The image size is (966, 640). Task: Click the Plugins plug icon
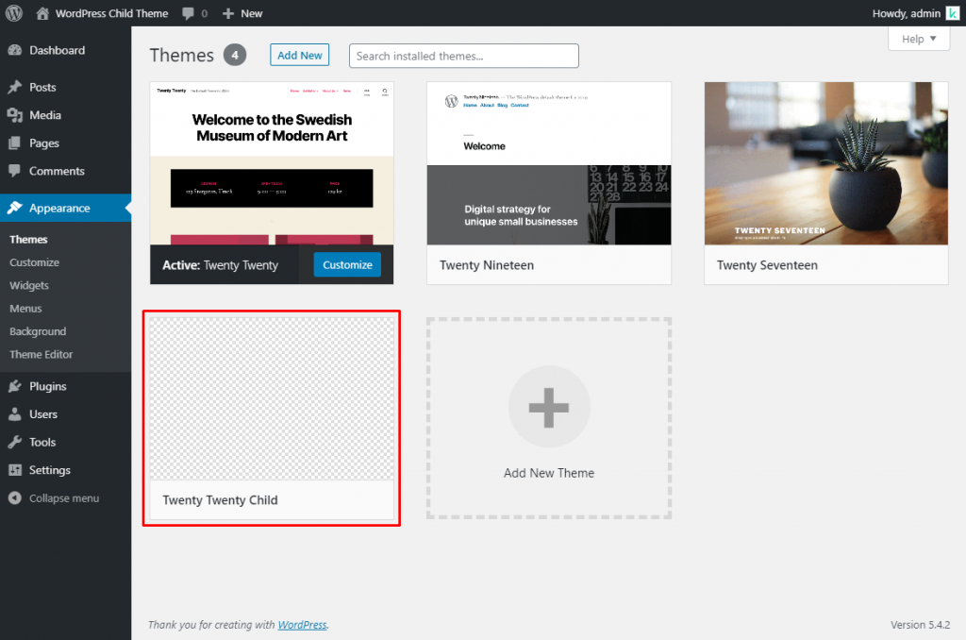coord(15,386)
